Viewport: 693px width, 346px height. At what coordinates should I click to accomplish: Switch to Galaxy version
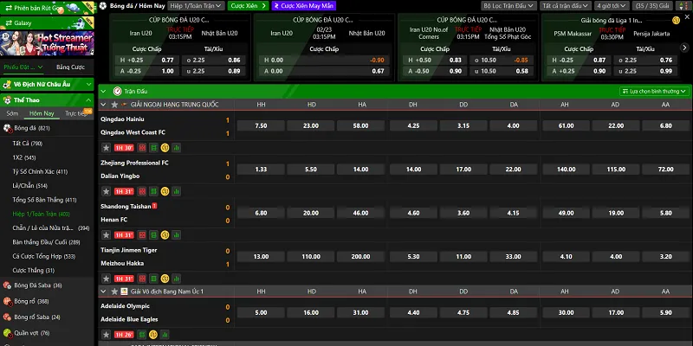[x=47, y=22]
